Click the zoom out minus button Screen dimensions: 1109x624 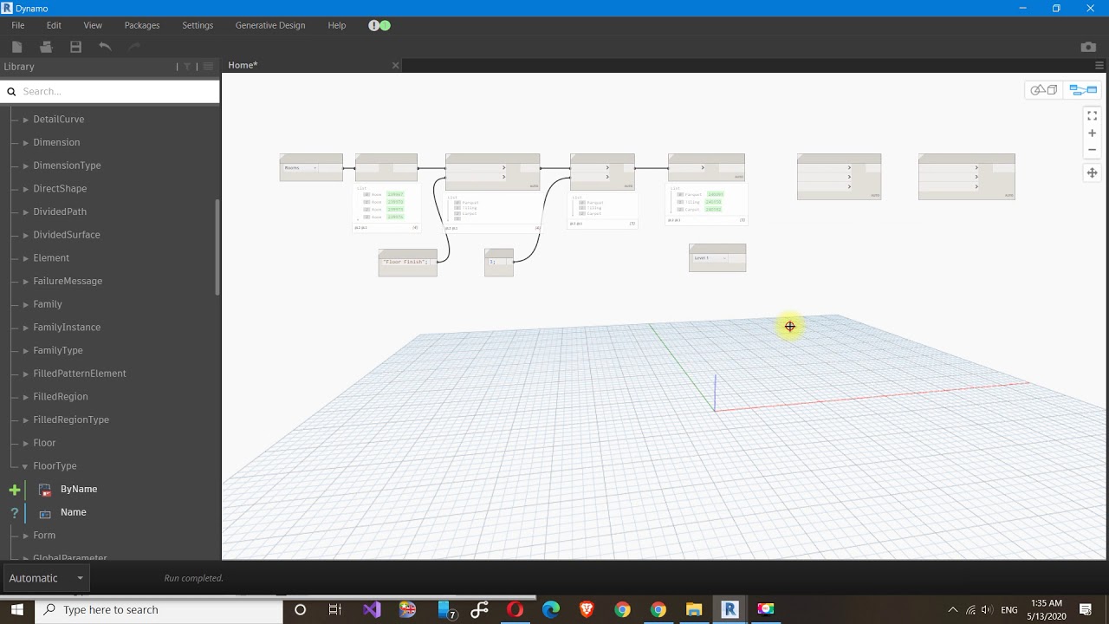point(1092,150)
